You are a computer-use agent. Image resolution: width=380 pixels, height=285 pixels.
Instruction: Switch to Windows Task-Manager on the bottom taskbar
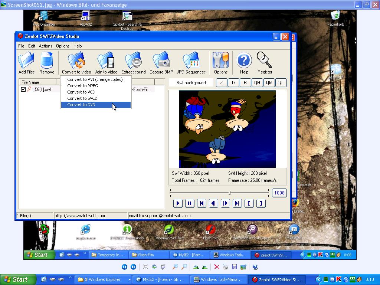pos(219,280)
